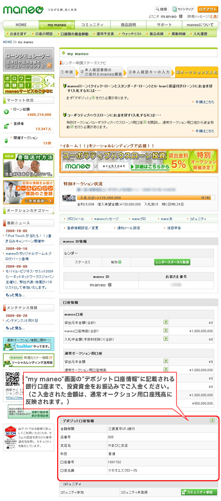The width and height of the screenshot is (221, 501).
Task: Click help icon in デポジット口座情報 header
Action: (213, 421)
